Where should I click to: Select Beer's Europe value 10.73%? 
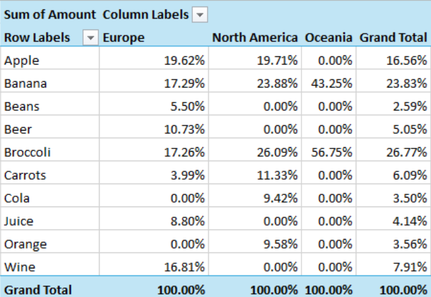coord(183,130)
